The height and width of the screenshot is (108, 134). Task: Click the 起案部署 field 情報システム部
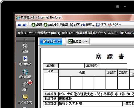90,104
